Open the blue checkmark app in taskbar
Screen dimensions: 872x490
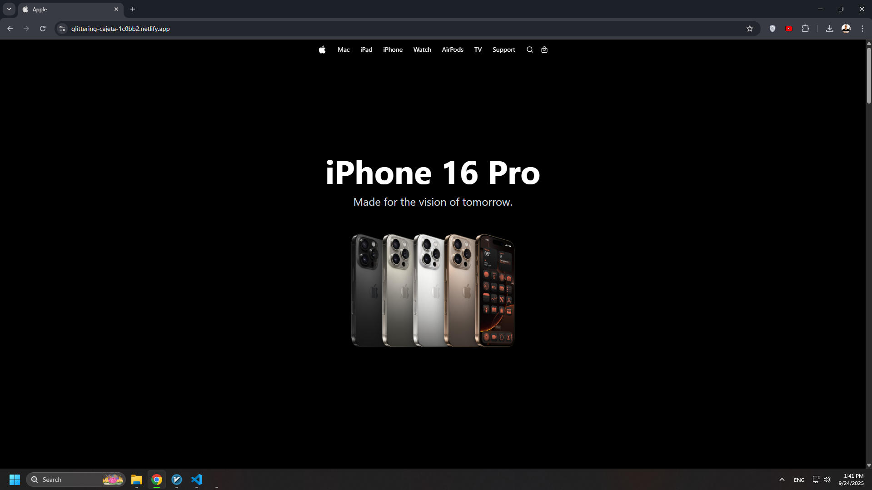(177, 480)
